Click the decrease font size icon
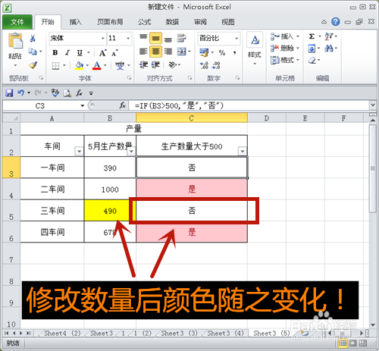This screenshot has width=379, height=351. pyautogui.click(x=114, y=53)
